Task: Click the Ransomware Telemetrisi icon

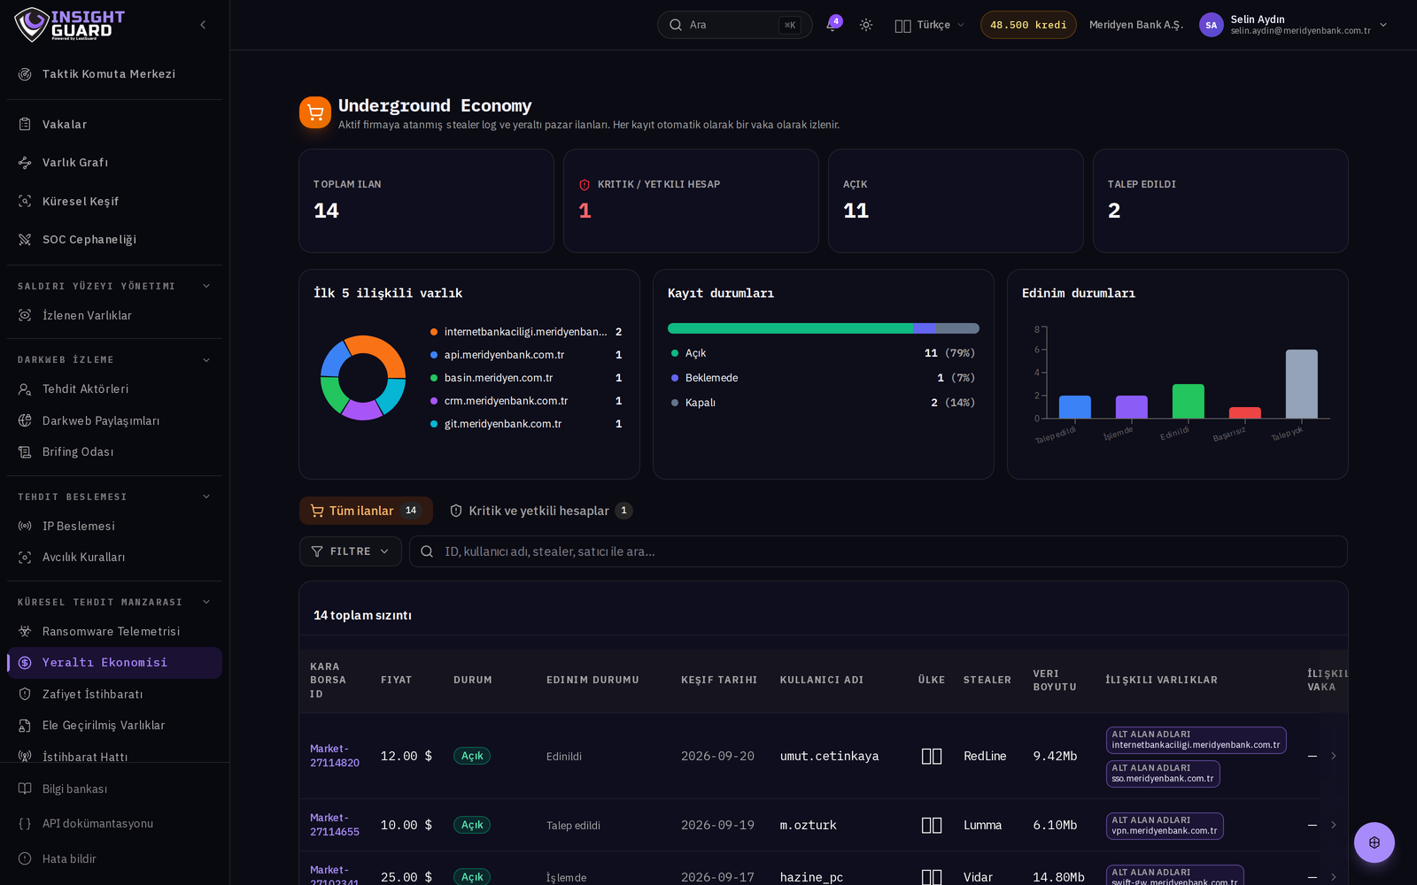Action: coord(25,632)
